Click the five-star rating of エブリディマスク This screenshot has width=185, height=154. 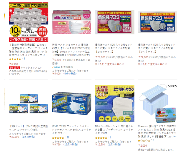pos(101,138)
